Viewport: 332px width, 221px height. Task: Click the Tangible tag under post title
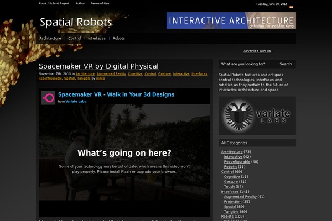click(x=84, y=78)
